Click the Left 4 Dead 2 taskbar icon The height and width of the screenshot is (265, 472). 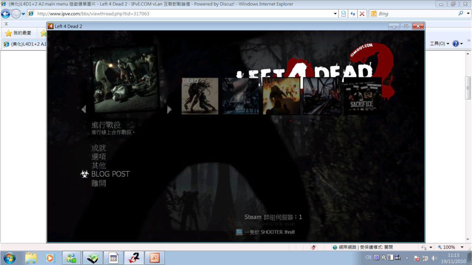(x=133, y=258)
